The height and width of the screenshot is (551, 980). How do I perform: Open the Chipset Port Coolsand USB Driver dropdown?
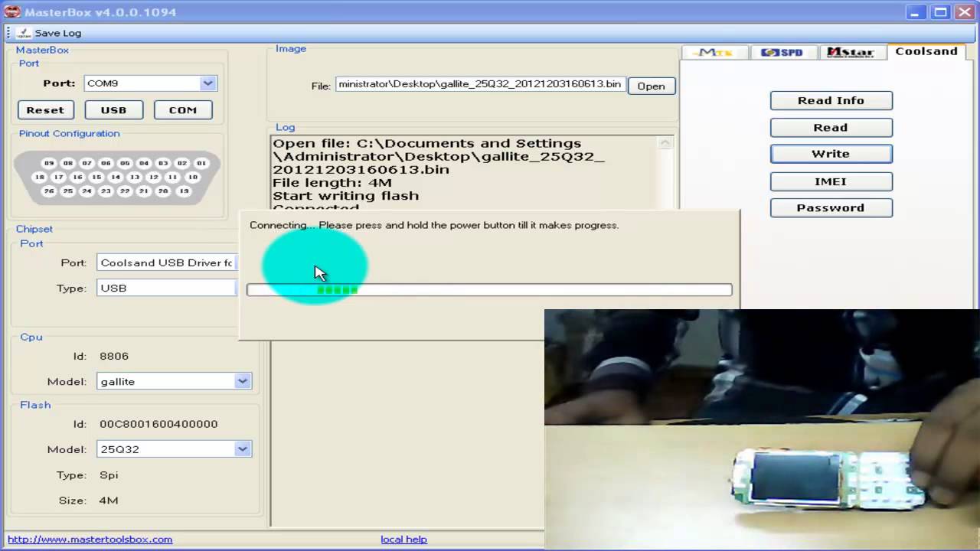click(168, 262)
